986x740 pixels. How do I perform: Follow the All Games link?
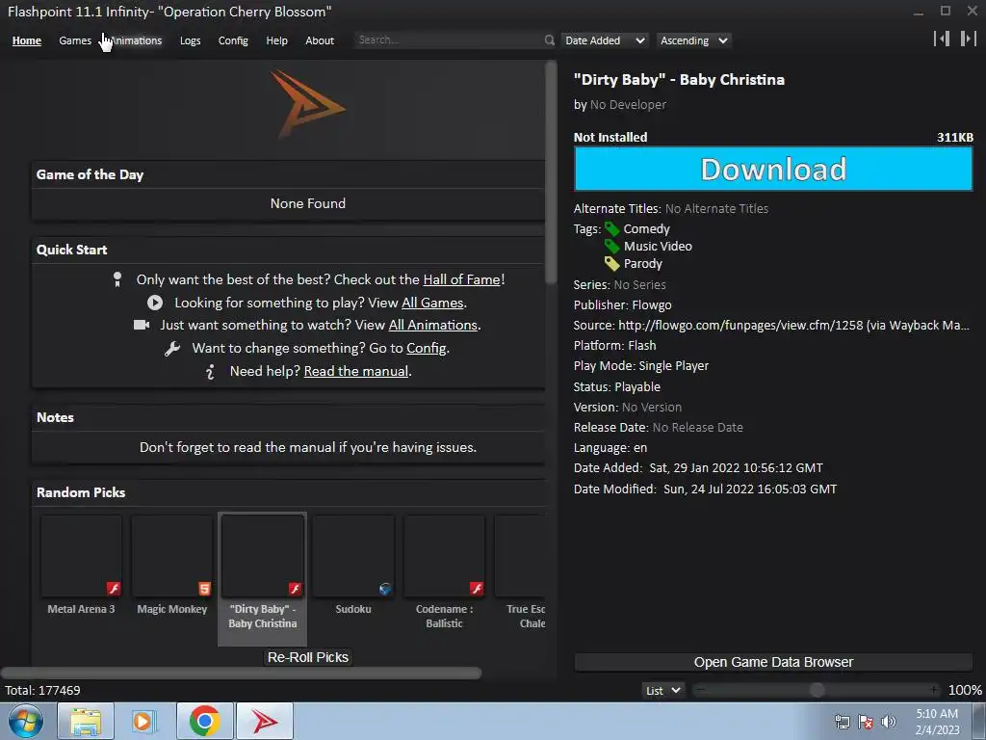tap(432, 303)
